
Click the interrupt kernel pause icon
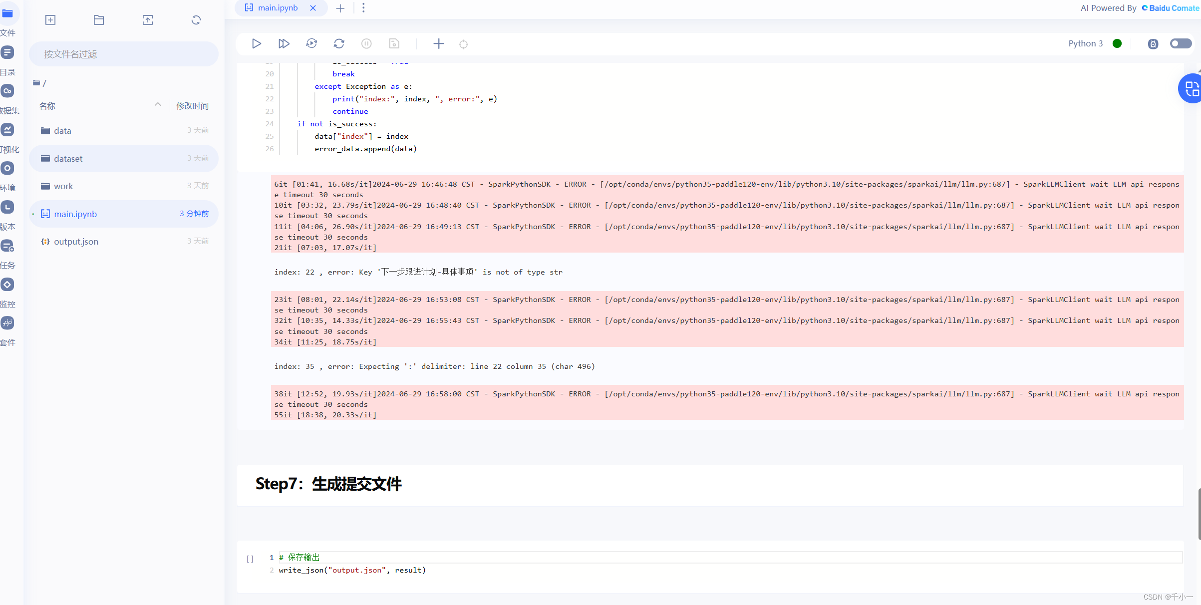pos(366,44)
